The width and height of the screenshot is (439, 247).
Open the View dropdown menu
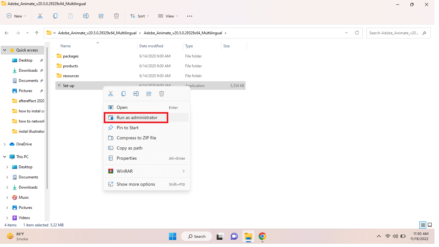click(168, 16)
